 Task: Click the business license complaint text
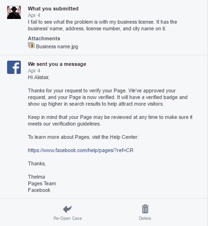pyautogui.click(x=102, y=25)
